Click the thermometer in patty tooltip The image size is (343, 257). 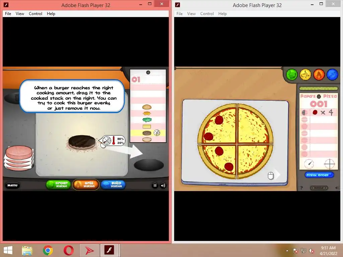114,141
